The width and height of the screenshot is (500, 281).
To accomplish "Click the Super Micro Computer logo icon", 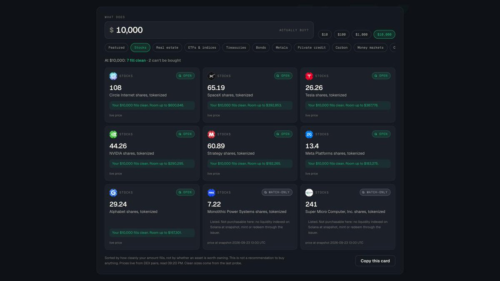I will click(x=309, y=192).
